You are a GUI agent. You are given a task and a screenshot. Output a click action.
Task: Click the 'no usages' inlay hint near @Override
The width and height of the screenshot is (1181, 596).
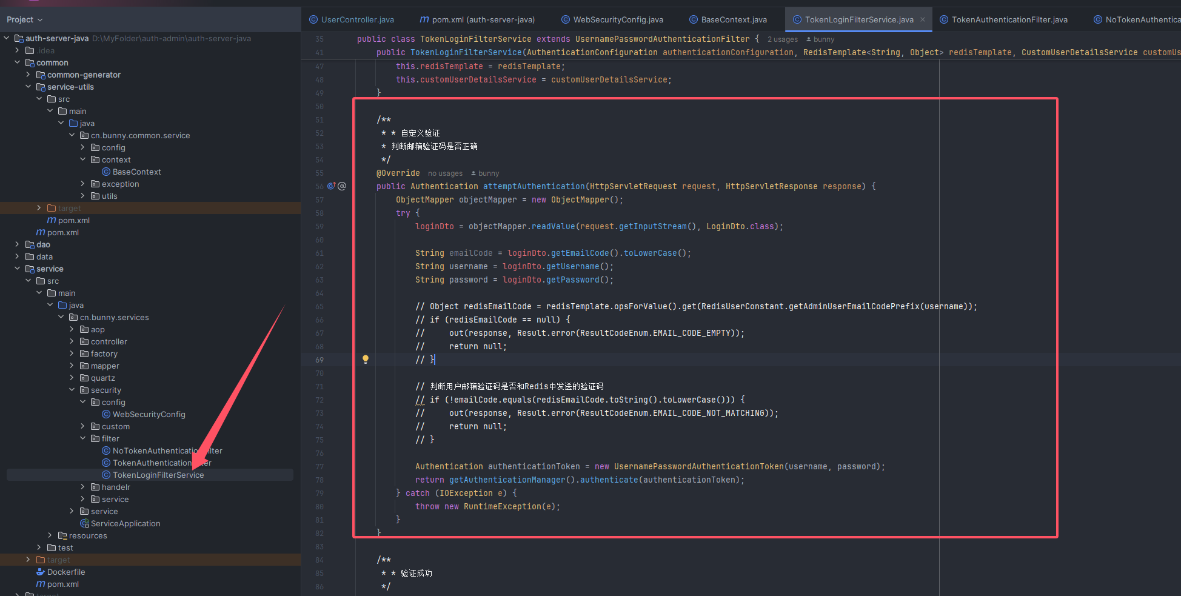pos(445,173)
